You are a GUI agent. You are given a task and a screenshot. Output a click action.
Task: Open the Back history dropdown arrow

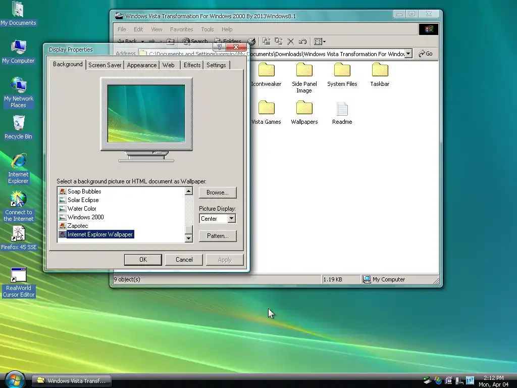click(x=142, y=41)
